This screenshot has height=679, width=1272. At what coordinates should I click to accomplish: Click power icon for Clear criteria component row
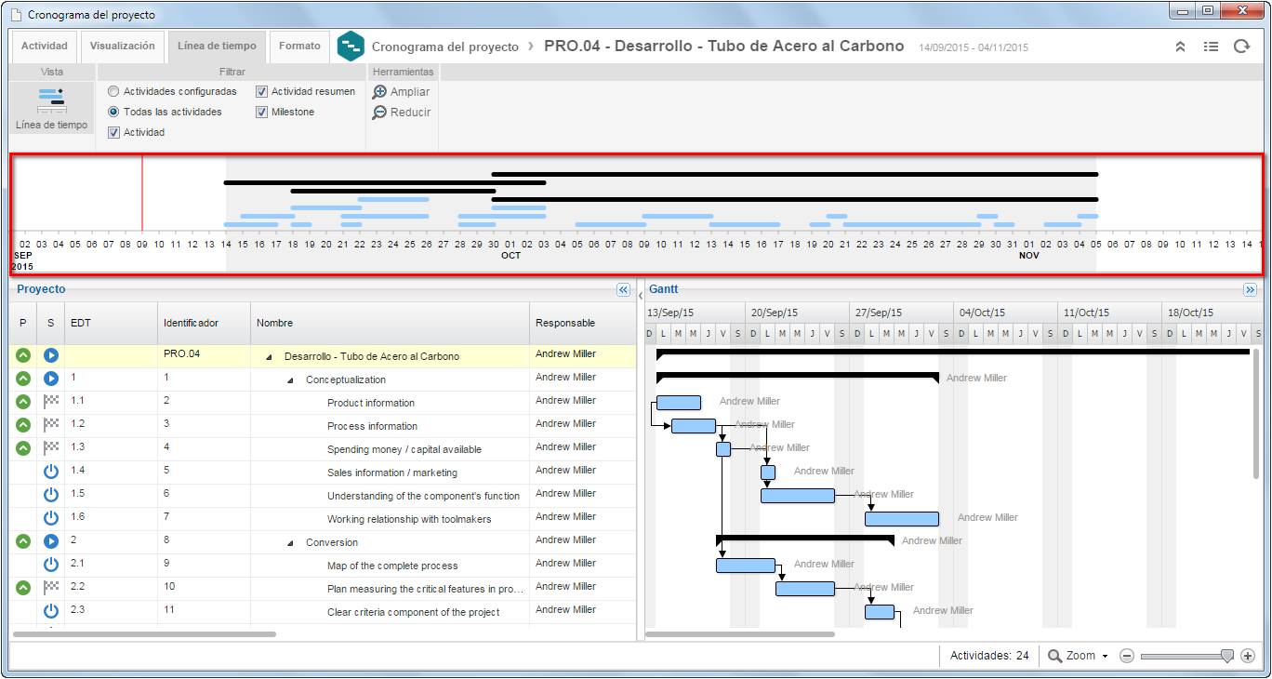[51, 611]
